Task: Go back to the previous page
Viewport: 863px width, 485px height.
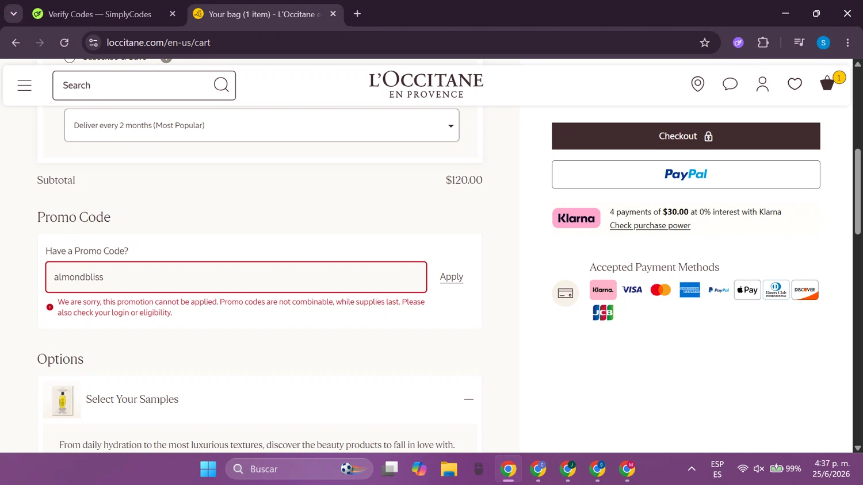Action: point(16,43)
